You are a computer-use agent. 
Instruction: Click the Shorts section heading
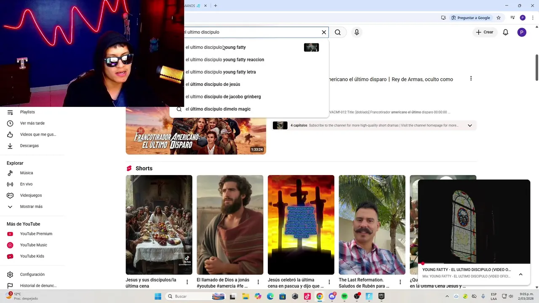[x=144, y=168]
